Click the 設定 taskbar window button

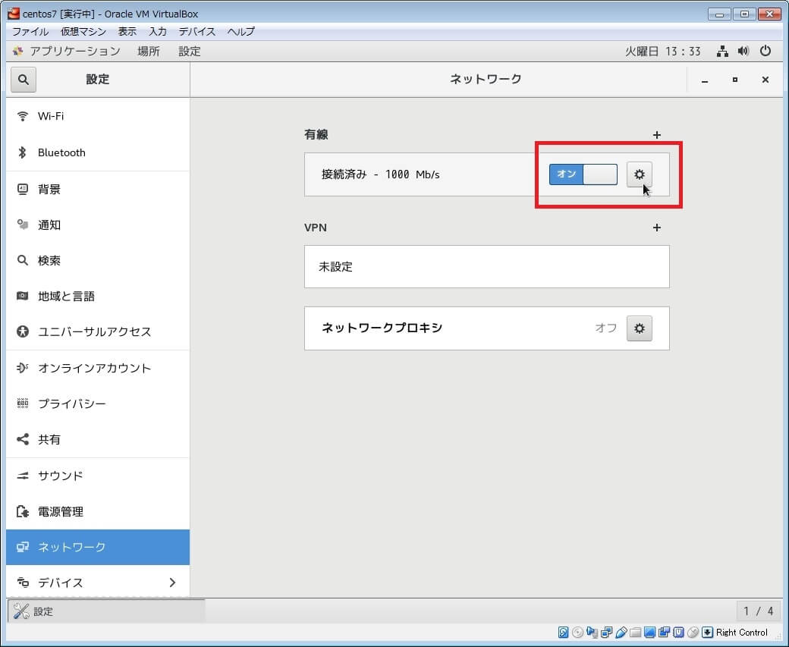106,611
